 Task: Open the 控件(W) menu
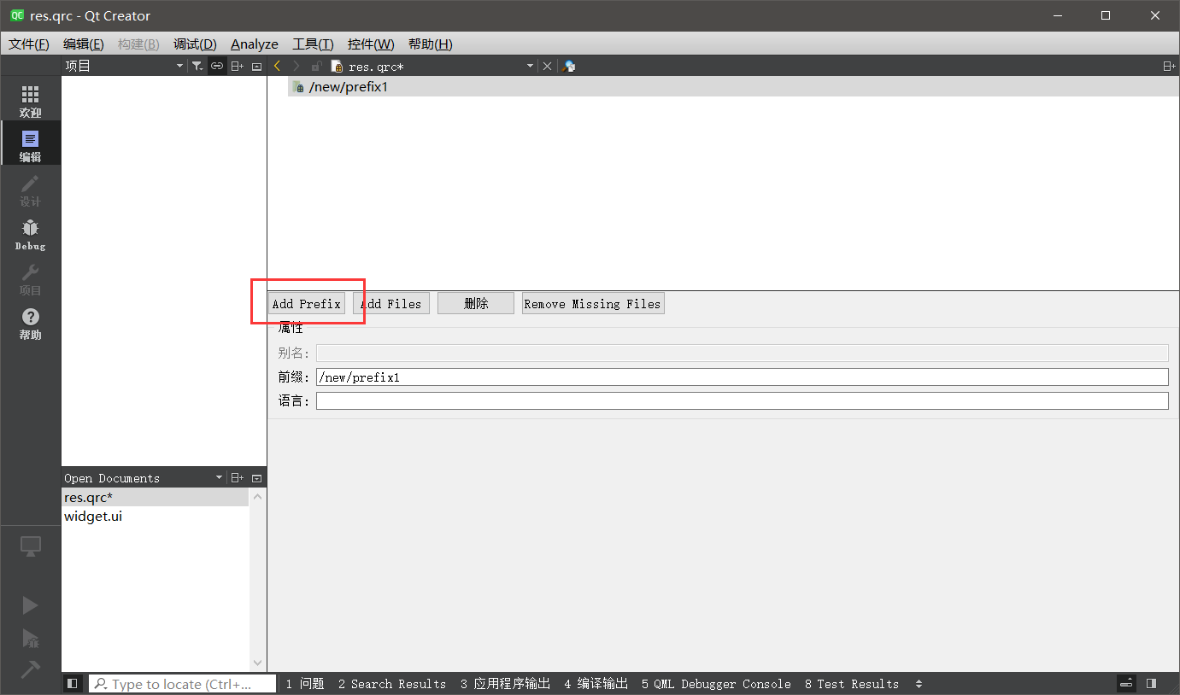pos(371,44)
